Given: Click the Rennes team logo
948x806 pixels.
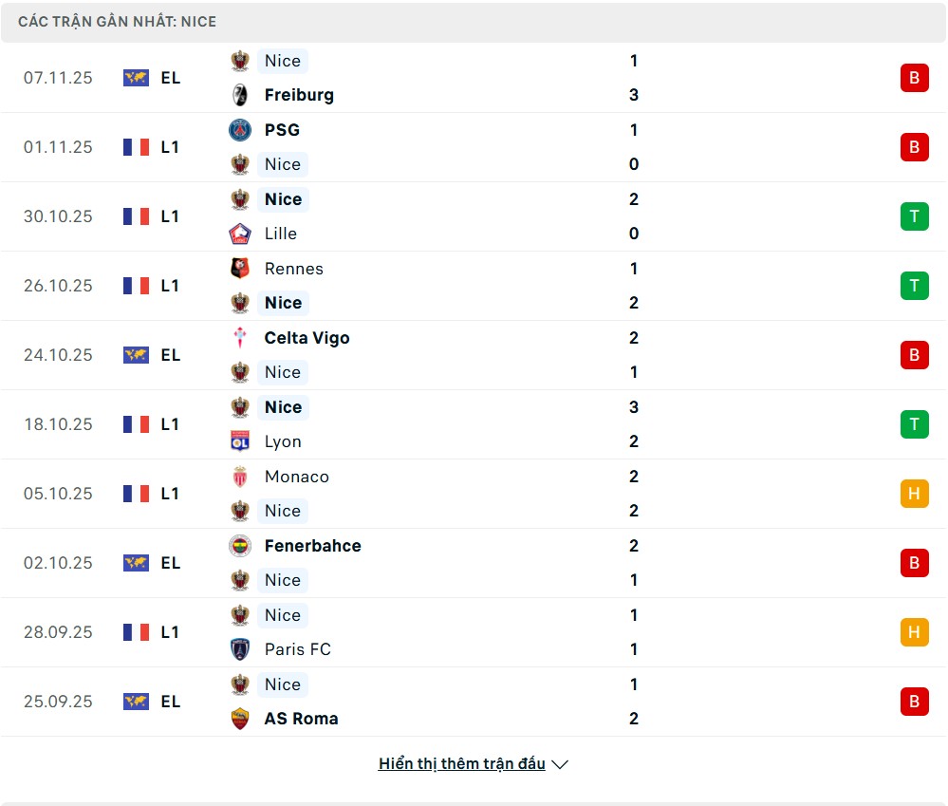Looking at the screenshot, I should coord(240,269).
